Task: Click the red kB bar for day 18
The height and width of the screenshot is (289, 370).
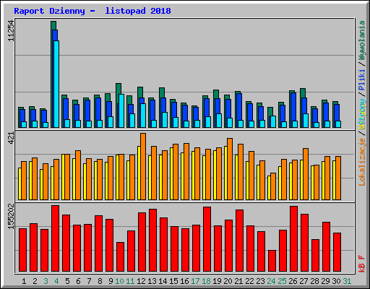Action: pyautogui.click(x=207, y=239)
